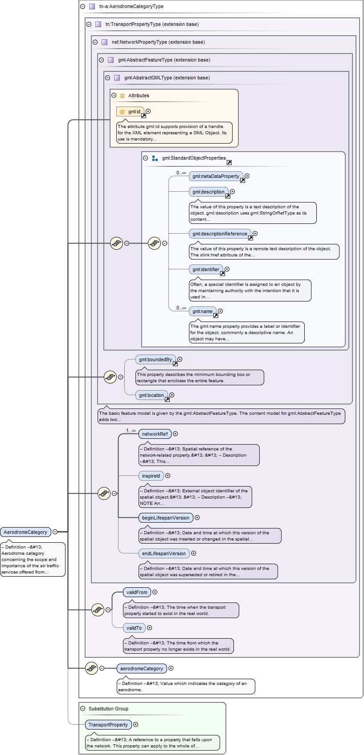
Task: Expand aerodromeCategory child plus button
Action: pyautogui.click(x=171, y=668)
